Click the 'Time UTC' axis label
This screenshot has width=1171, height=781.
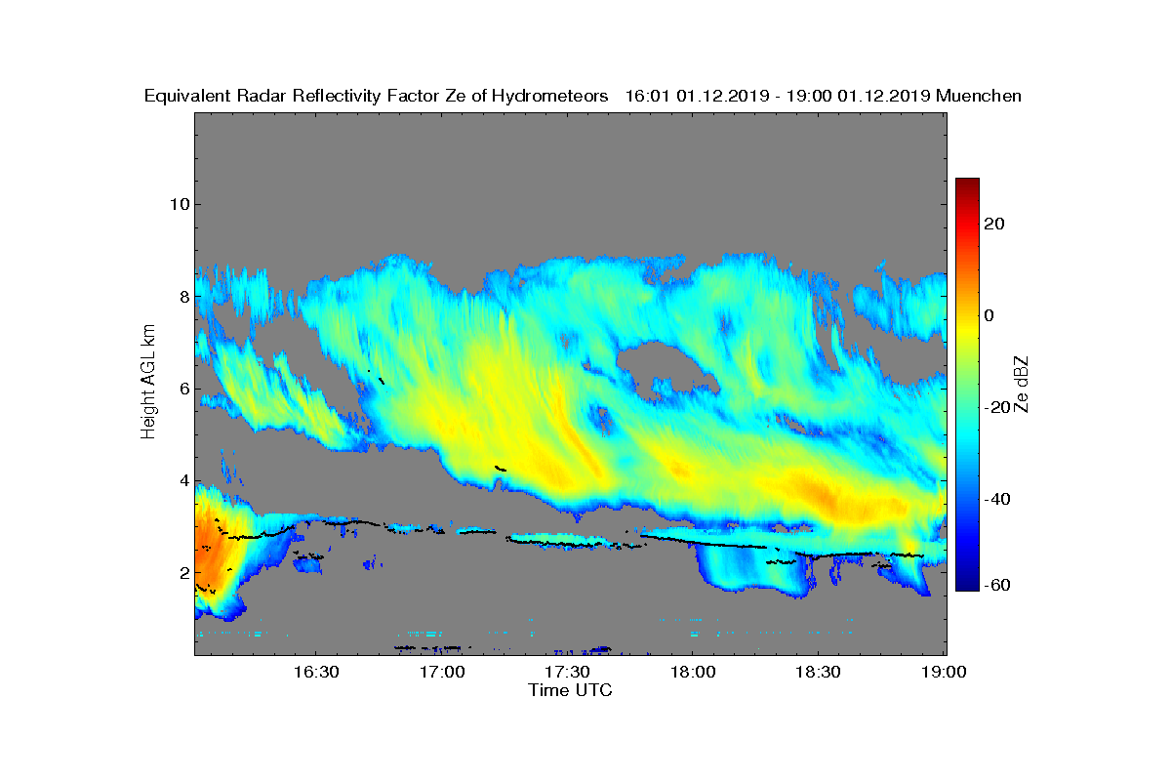pyautogui.click(x=571, y=690)
